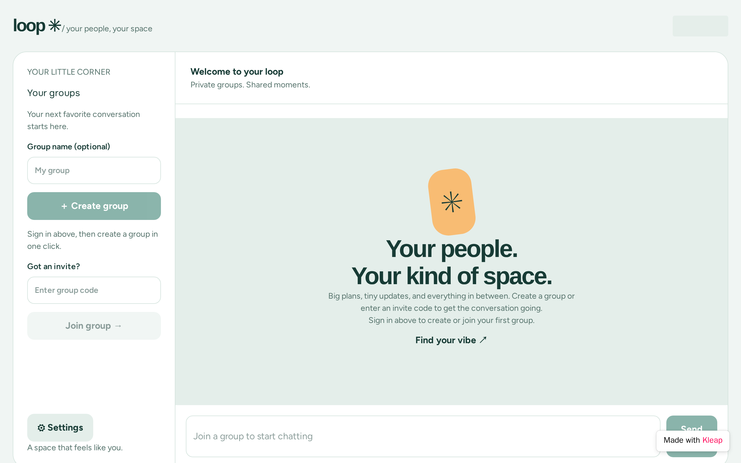This screenshot has width=741, height=463.
Task: Click the 'Group name (optional)' label
Action: 69,146
